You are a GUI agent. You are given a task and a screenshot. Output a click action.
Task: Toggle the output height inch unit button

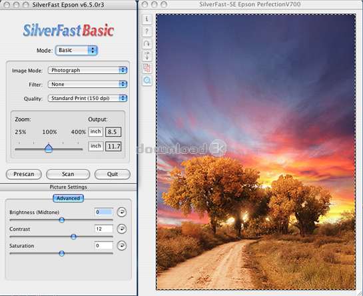(96, 146)
